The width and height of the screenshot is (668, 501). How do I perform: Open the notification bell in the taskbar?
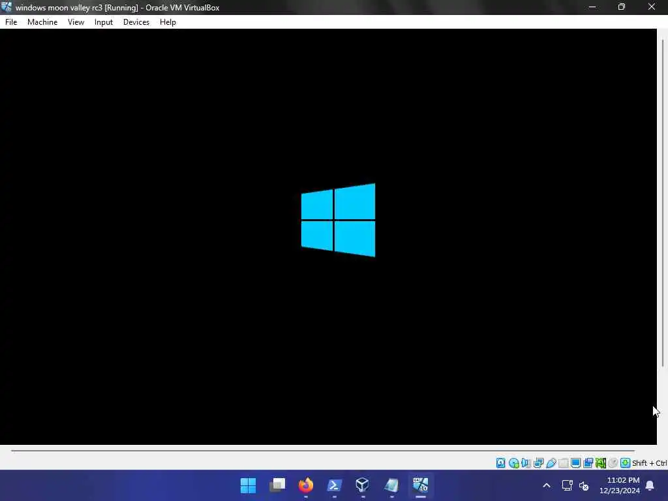[x=650, y=485]
